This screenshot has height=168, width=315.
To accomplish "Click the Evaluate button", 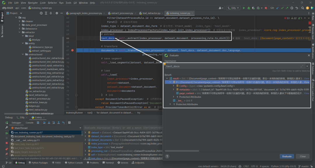I will point(287,156).
